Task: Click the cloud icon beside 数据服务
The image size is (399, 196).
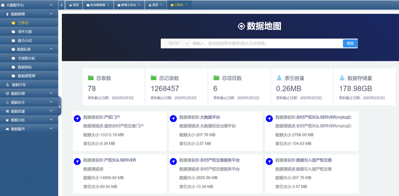Action: coord(7,129)
